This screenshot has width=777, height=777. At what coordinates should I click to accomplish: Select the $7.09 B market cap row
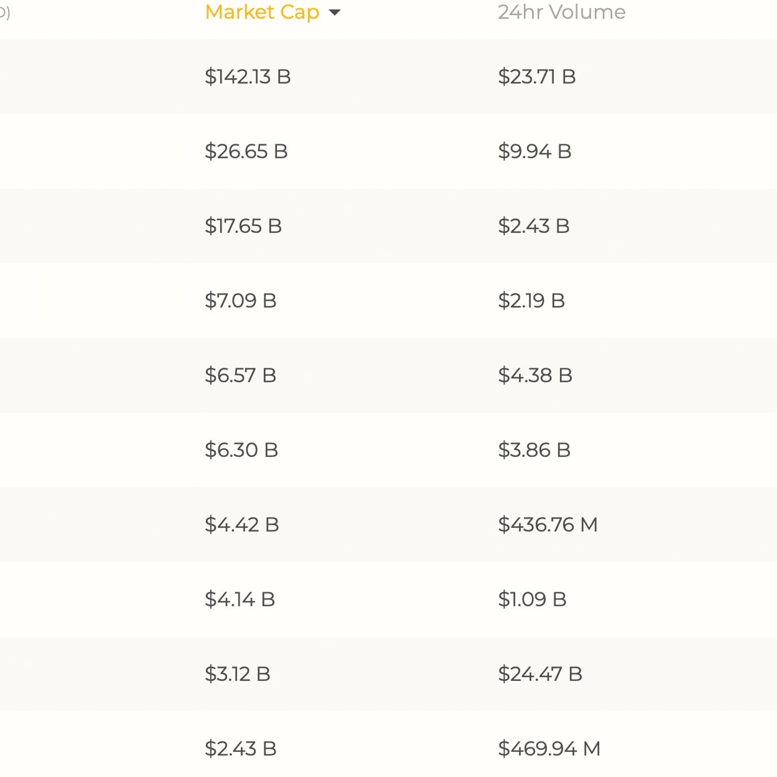389,301
